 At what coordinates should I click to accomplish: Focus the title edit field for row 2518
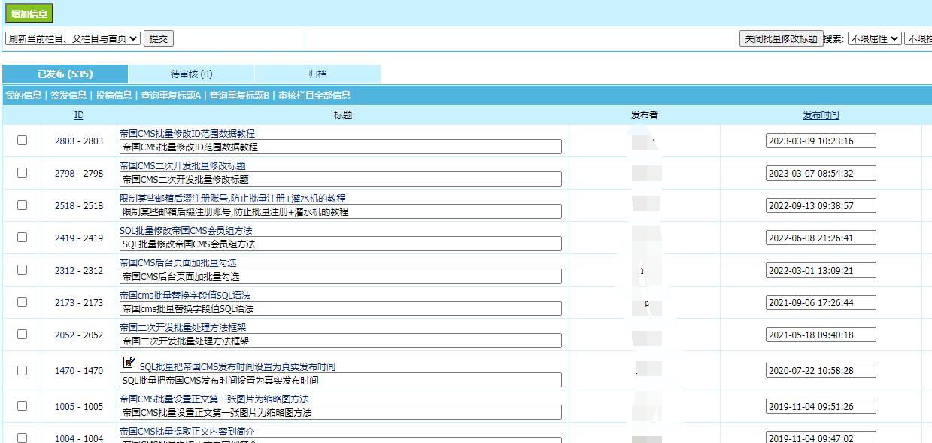tap(341, 211)
